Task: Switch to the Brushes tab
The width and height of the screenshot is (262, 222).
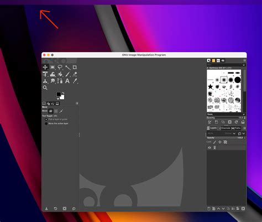Action: pos(209,60)
